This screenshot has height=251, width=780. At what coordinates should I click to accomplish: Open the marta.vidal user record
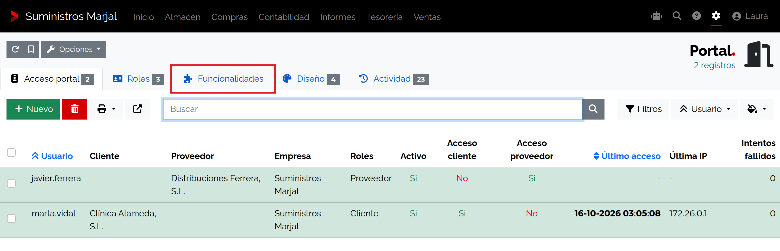pos(53,213)
